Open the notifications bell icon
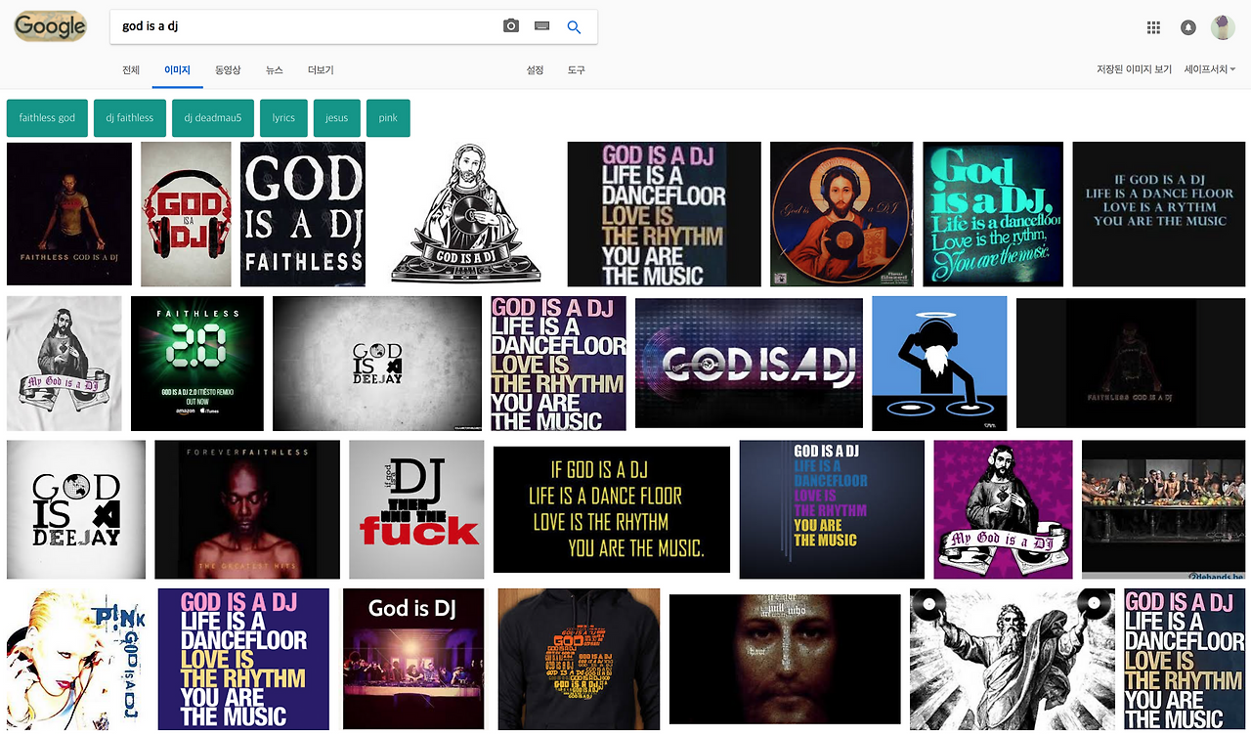 pyautogui.click(x=1187, y=27)
